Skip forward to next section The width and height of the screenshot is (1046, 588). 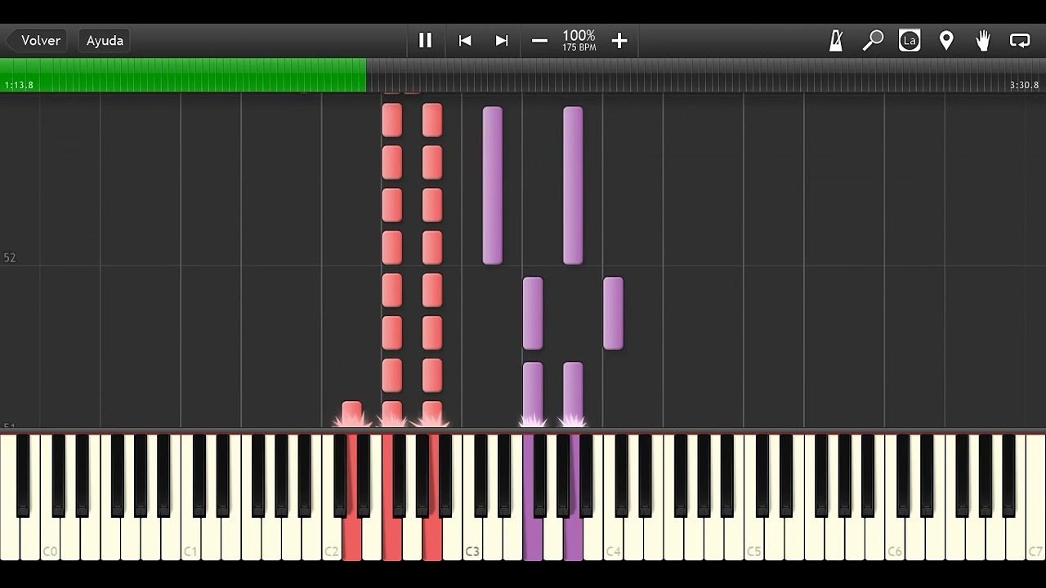point(502,40)
